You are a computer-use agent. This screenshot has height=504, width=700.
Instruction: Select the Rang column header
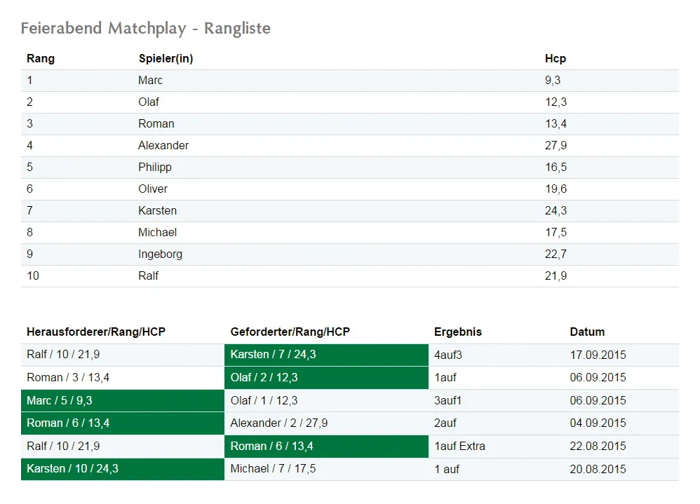click(41, 58)
